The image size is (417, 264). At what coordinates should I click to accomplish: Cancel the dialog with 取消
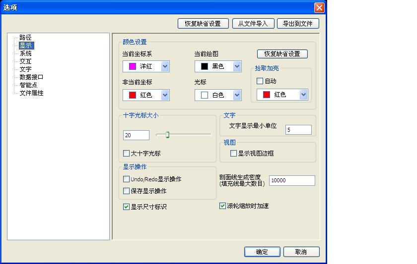(x=301, y=252)
